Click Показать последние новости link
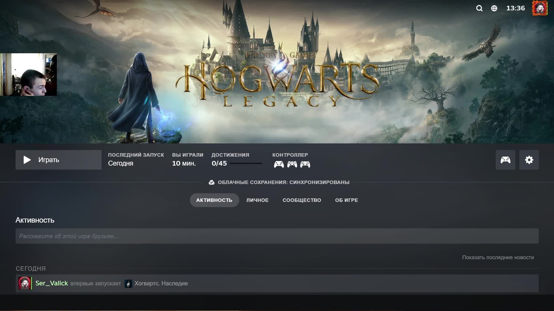The width and height of the screenshot is (554, 311). coord(498,257)
